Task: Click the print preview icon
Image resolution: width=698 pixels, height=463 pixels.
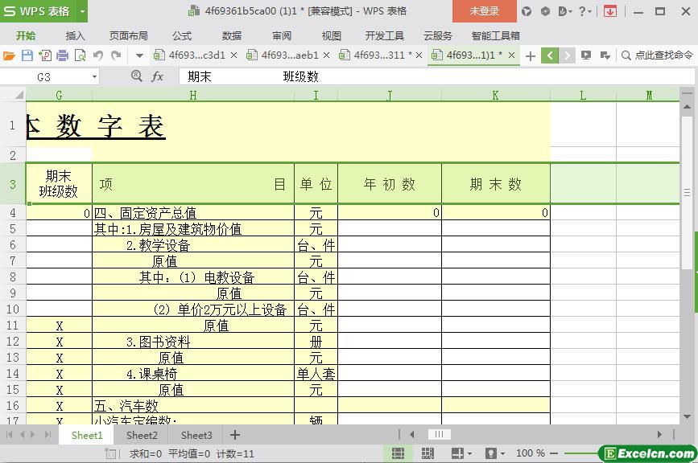Action: [x=80, y=55]
